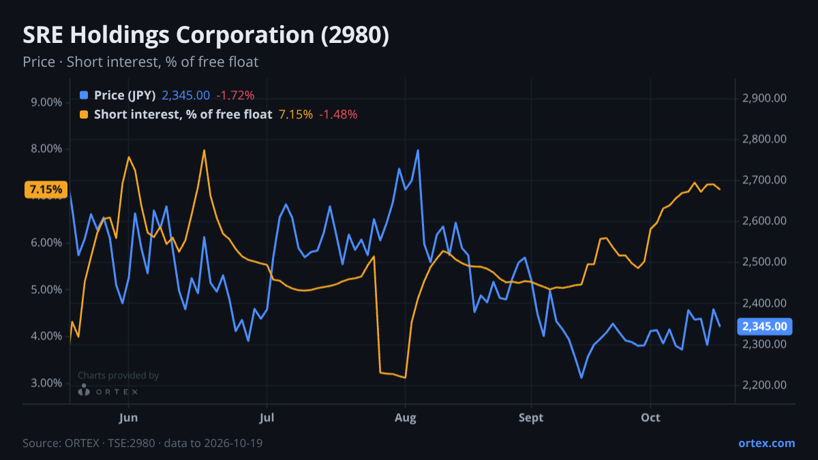The image size is (818, 460).
Task: Click the 2,400.00 right axis label
Action: click(x=765, y=303)
